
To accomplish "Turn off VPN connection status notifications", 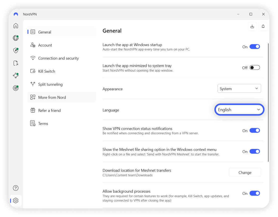I will 255,131.
